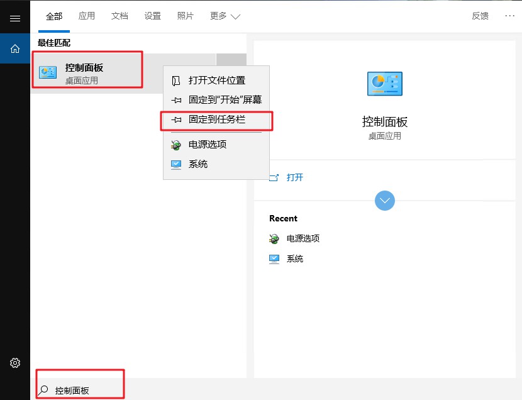Open Settings via the gear icon in sidebar
Viewport: 522px width, 400px height.
(x=15, y=363)
